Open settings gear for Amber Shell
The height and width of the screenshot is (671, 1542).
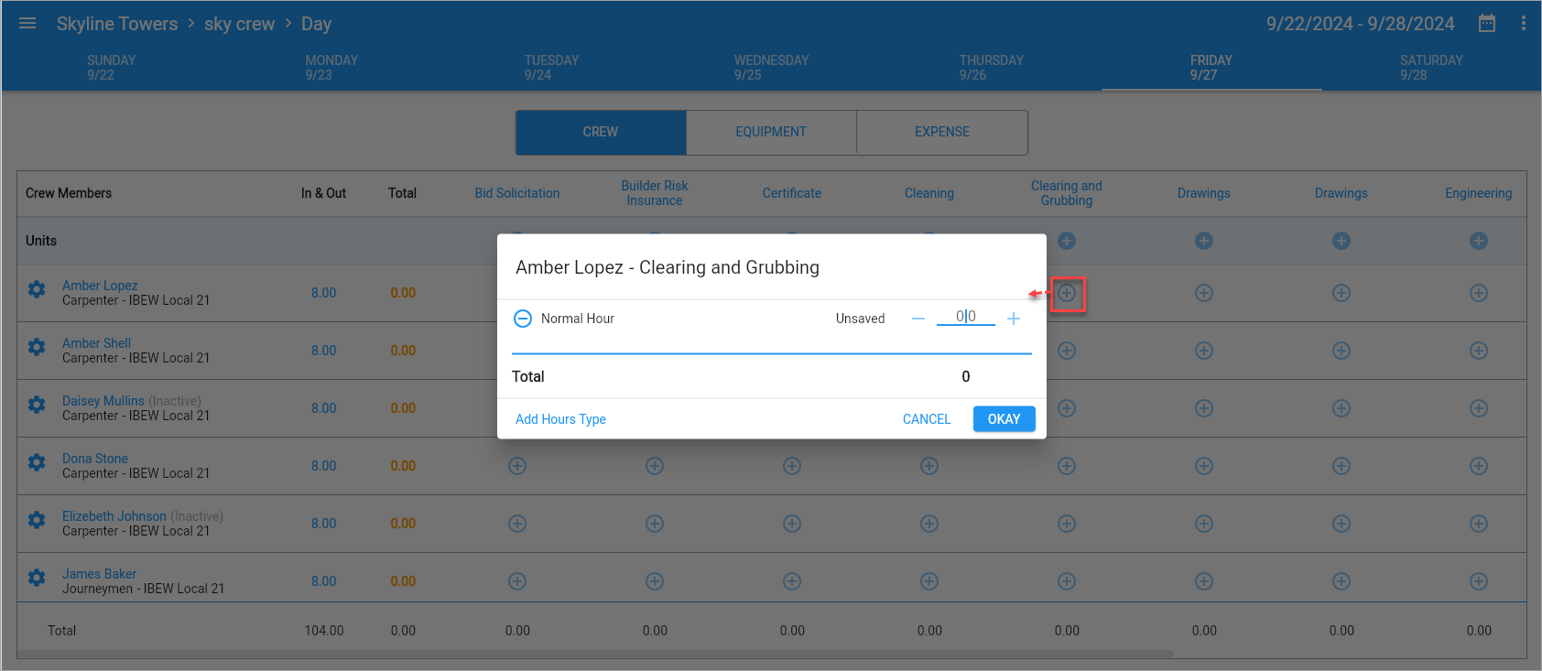pyautogui.click(x=37, y=347)
